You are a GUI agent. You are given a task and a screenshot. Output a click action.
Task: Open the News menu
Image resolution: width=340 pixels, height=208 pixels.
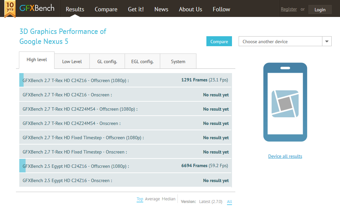pyautogui.click(x=161, y=9)
